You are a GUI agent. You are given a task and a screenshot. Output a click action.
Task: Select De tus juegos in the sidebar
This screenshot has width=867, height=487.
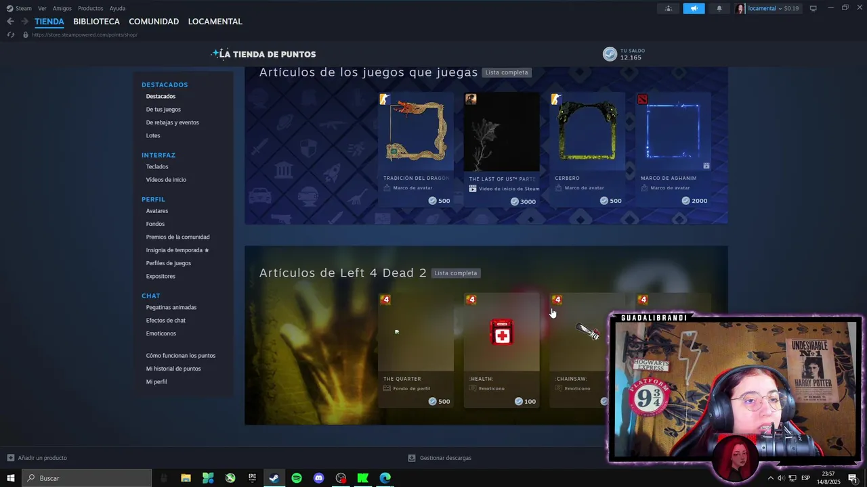(163, 110)
